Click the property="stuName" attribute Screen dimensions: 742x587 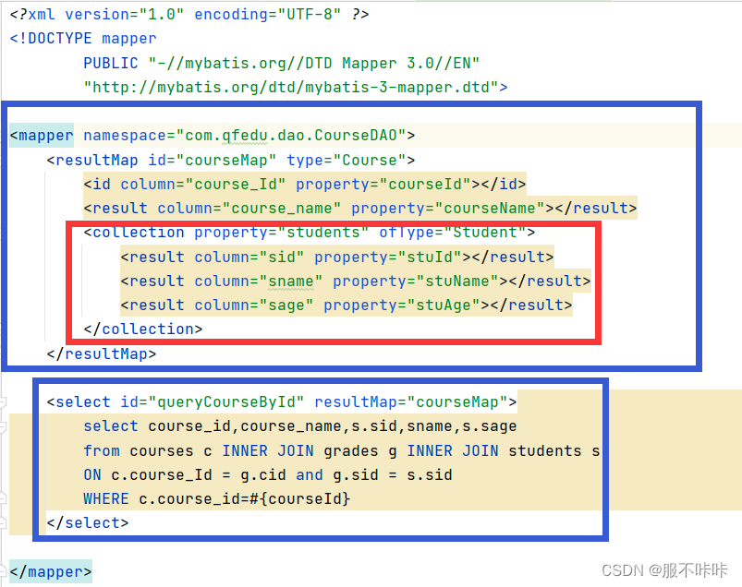(416, 282)
